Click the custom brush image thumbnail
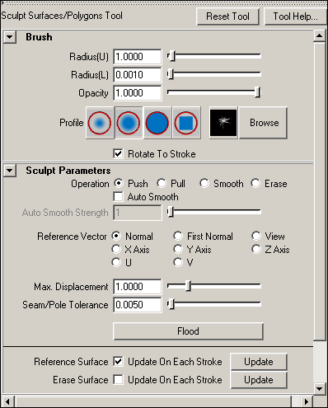The image size is (328, 408). pyautogui.click(x=223, y=123)
